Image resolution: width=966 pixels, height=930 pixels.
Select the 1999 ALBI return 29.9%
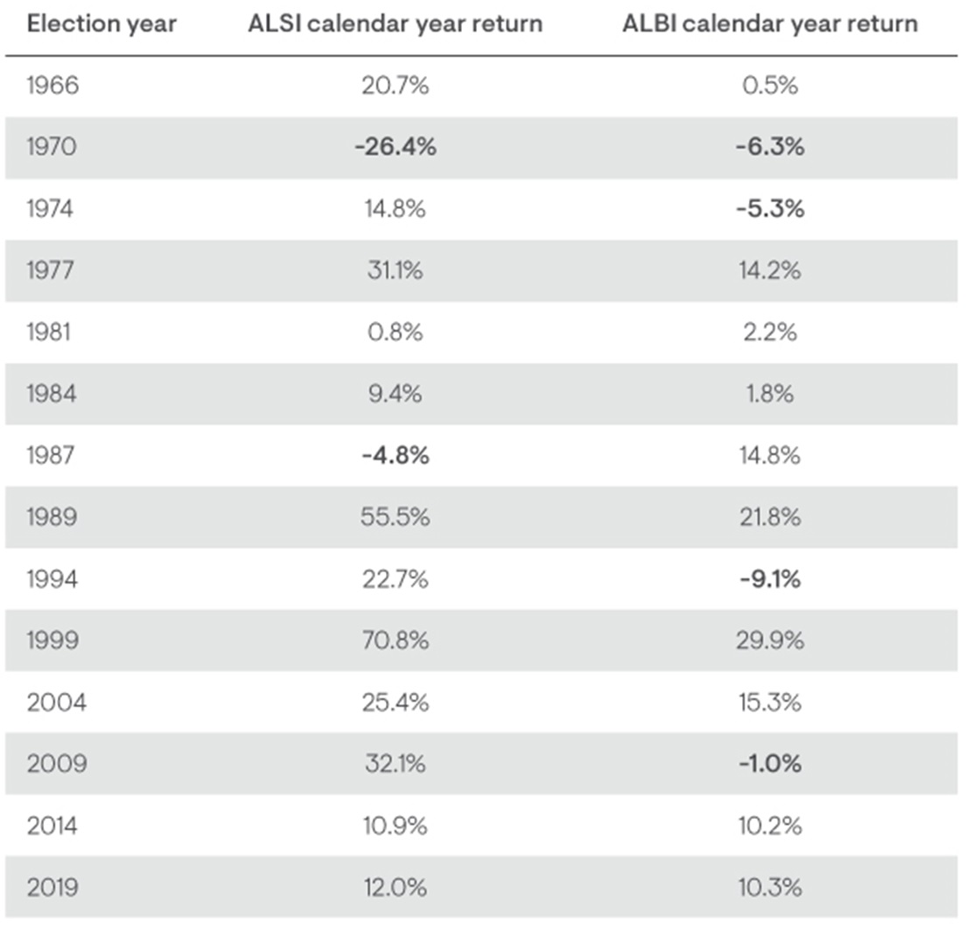pos(769,641)
